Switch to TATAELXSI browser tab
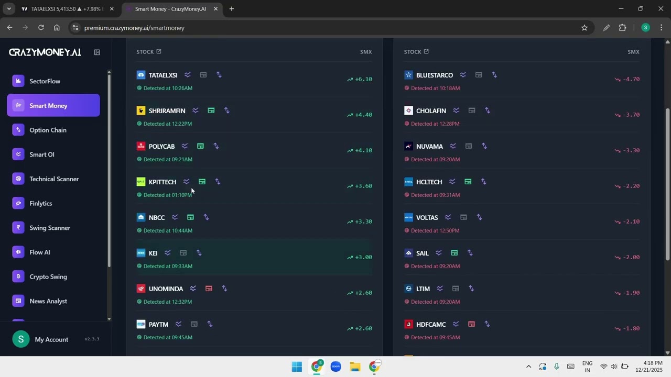671x377 pixels. 67,9
